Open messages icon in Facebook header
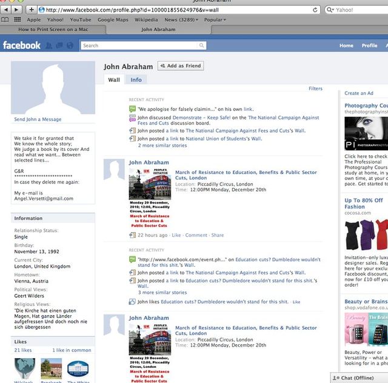The image size is (388, 383). [60, 45]
